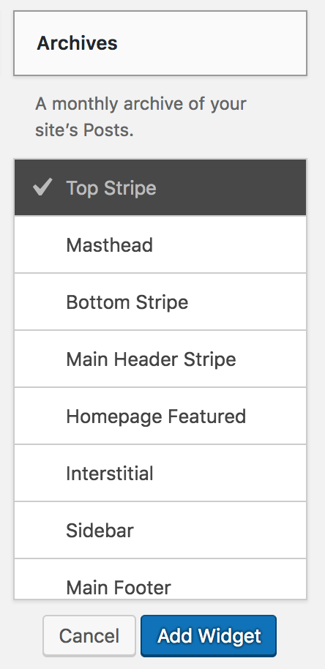This screenshot has height=669, width=325.
Task: Click the Archives heading text
Action: pos(77,43)
